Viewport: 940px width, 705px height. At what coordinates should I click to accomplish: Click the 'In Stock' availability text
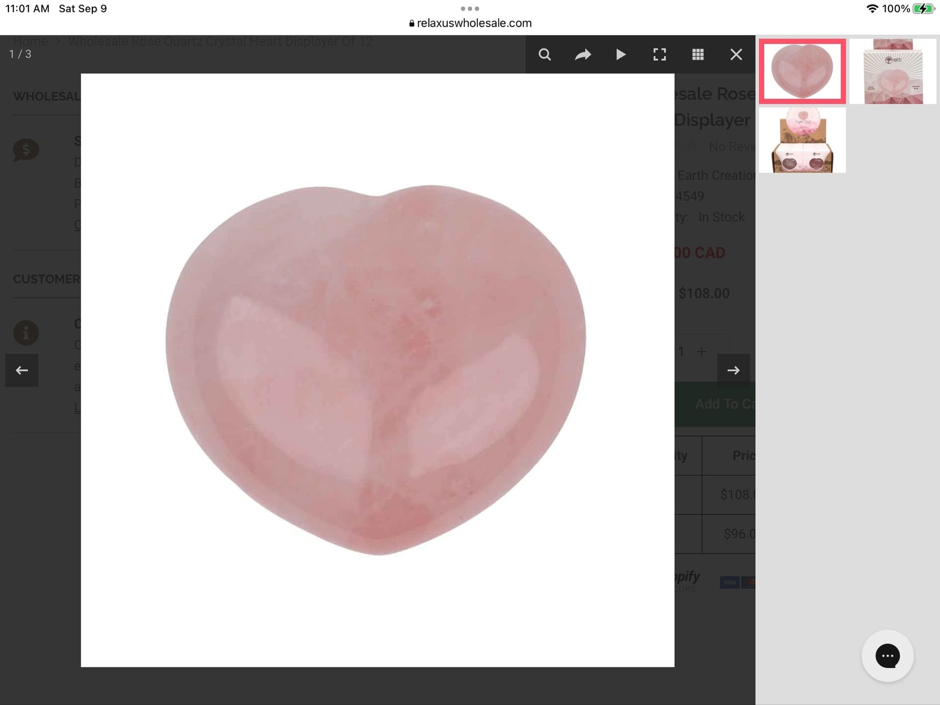click(x=721, y=217)
